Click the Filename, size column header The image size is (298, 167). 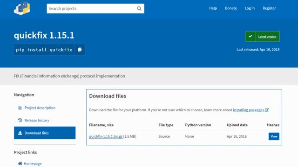[x=102, y=125]
